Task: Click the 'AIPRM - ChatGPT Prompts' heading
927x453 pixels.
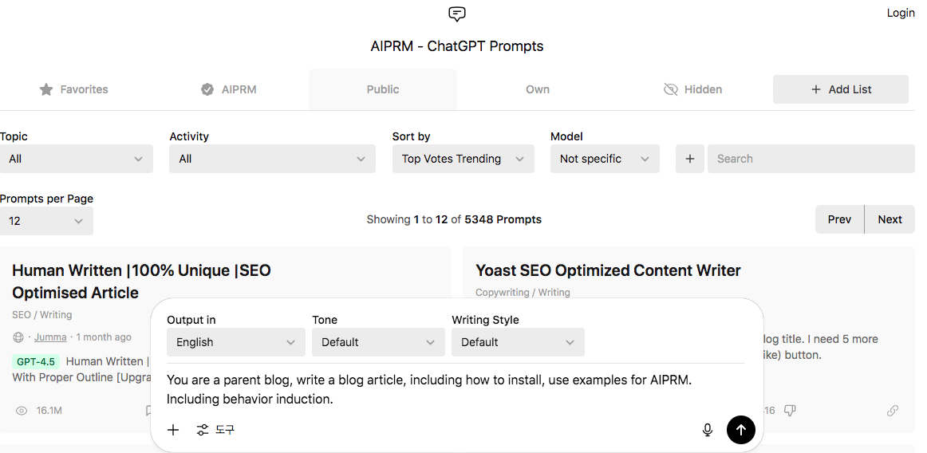Action: 457,46
